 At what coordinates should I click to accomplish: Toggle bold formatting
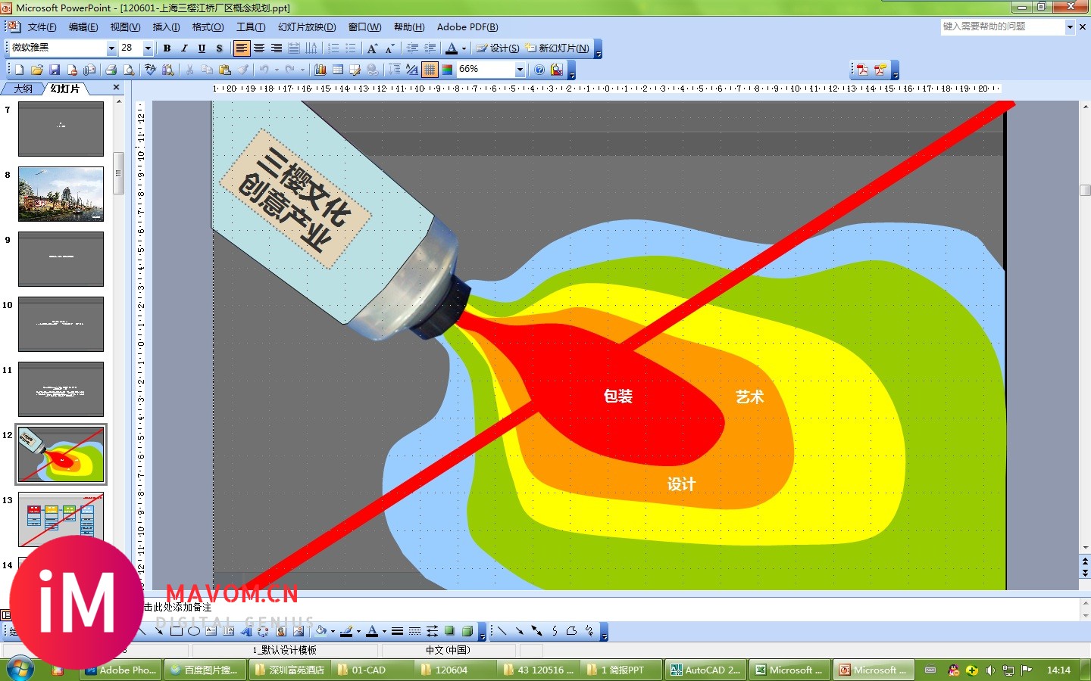coord(167,48)
